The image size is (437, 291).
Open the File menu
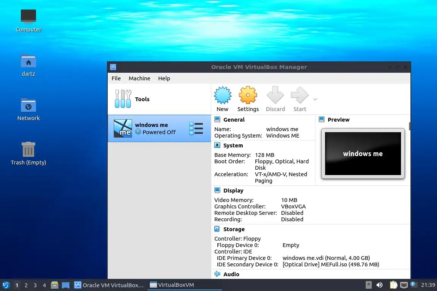coord(116,78)
